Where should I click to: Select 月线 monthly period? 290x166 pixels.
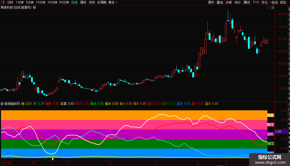(92, 2)
